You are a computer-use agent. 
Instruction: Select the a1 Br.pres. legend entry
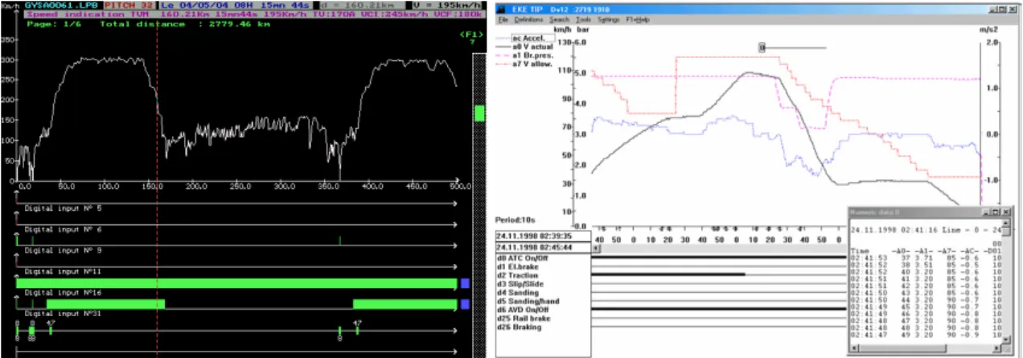(x=532, y=56)
